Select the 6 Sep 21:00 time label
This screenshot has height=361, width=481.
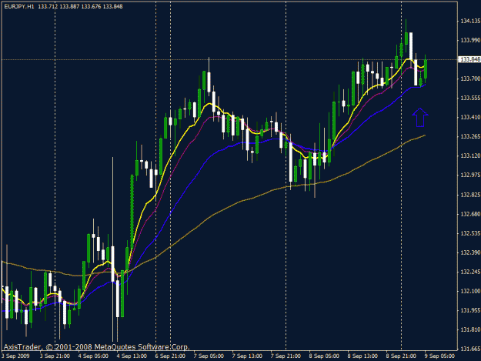pos(170,356)
